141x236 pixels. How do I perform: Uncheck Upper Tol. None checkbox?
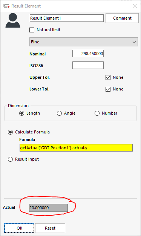108,77
